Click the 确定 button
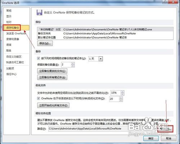The width and height of the screenshot is (180, 144). pos(151,139)
